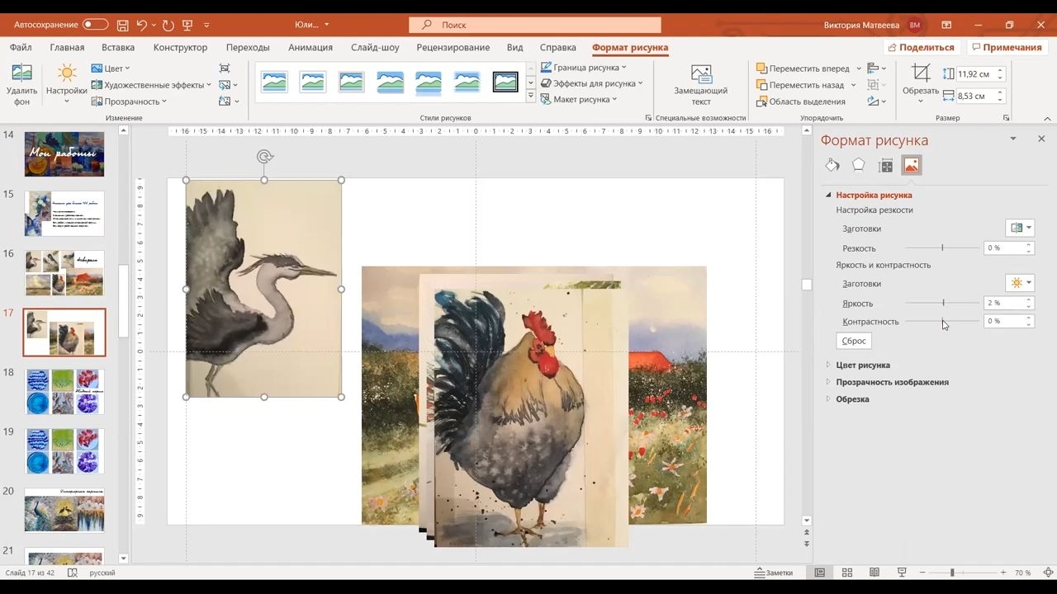Open the Эффекты для рисунка menu
Viewport: 1057px width, 594px height.
(x=591, y=83)
